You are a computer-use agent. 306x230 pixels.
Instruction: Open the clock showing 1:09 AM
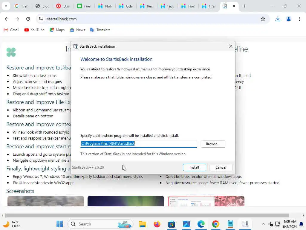[x=290, y=224]
